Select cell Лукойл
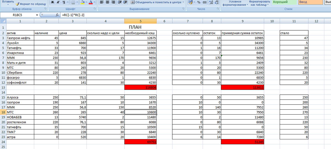This screenshot has height=149, width=331. 20,43
